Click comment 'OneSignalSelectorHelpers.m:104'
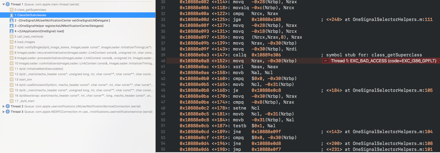The image size is (440, 153). click(x=393, y=132)
